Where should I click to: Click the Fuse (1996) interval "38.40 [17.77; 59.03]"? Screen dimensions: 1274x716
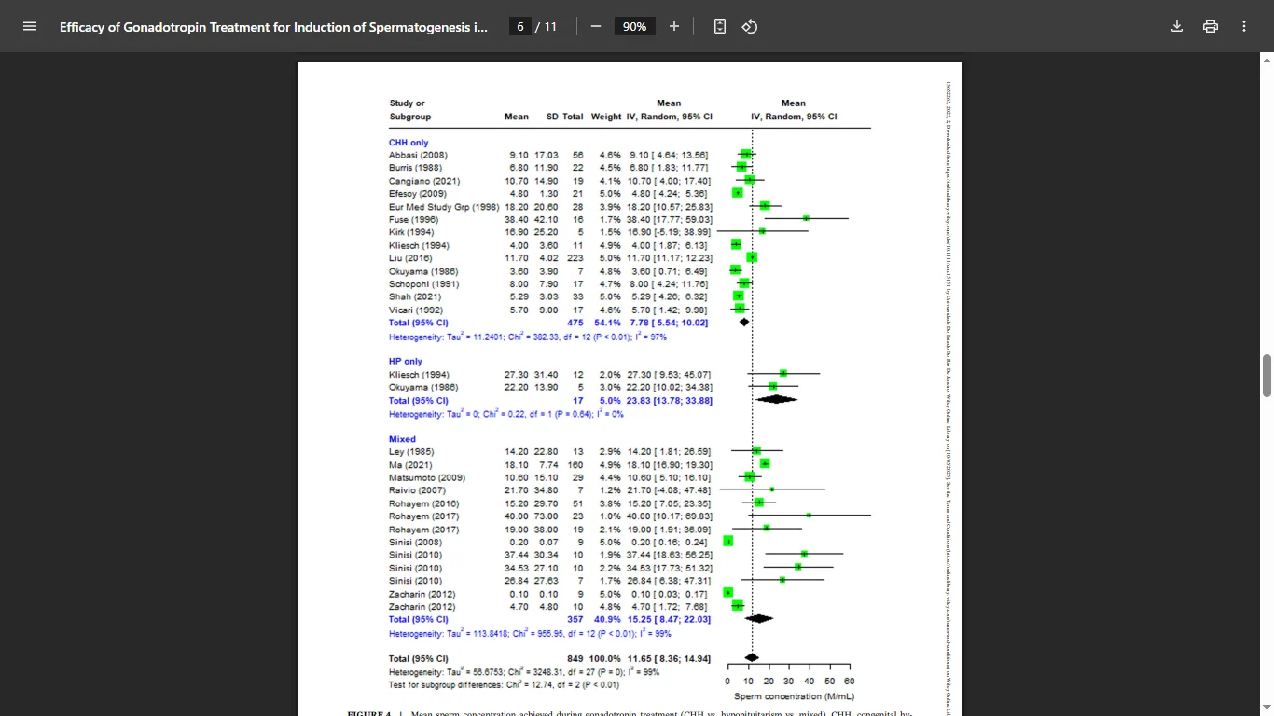(x=669, y=219)
